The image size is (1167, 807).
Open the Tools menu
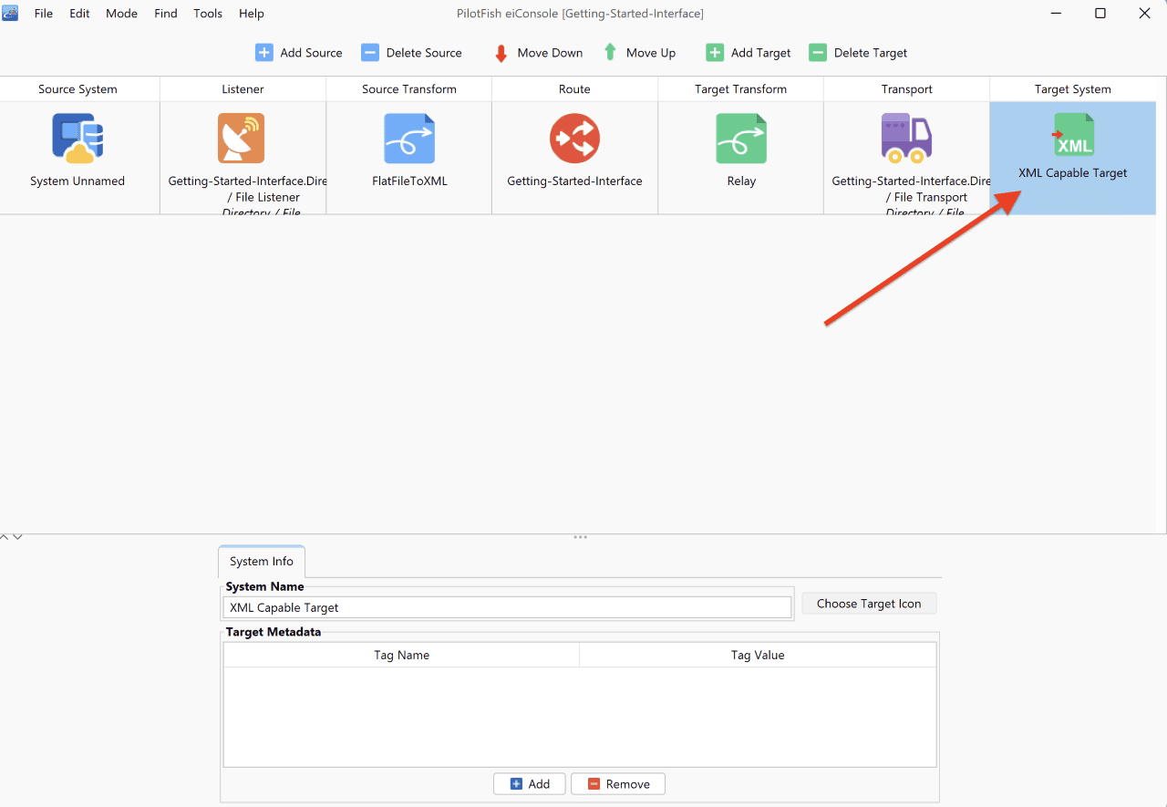coord(208,14)
